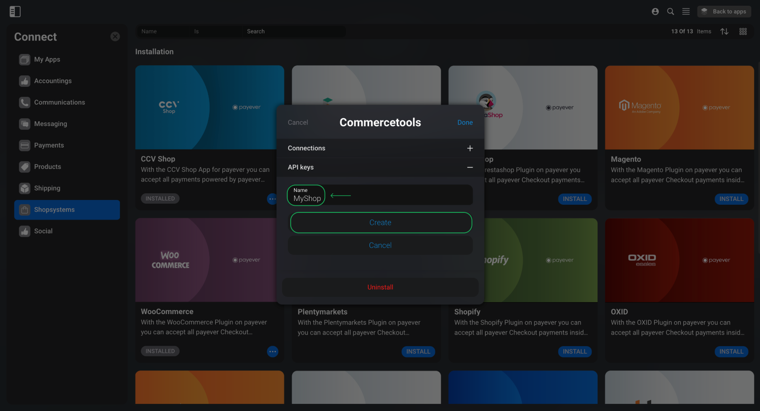Image resolution: width=760 pixels, height=411 pixels.
Task: Click Cancel below the Create button
Action: (x=380, y=245)
